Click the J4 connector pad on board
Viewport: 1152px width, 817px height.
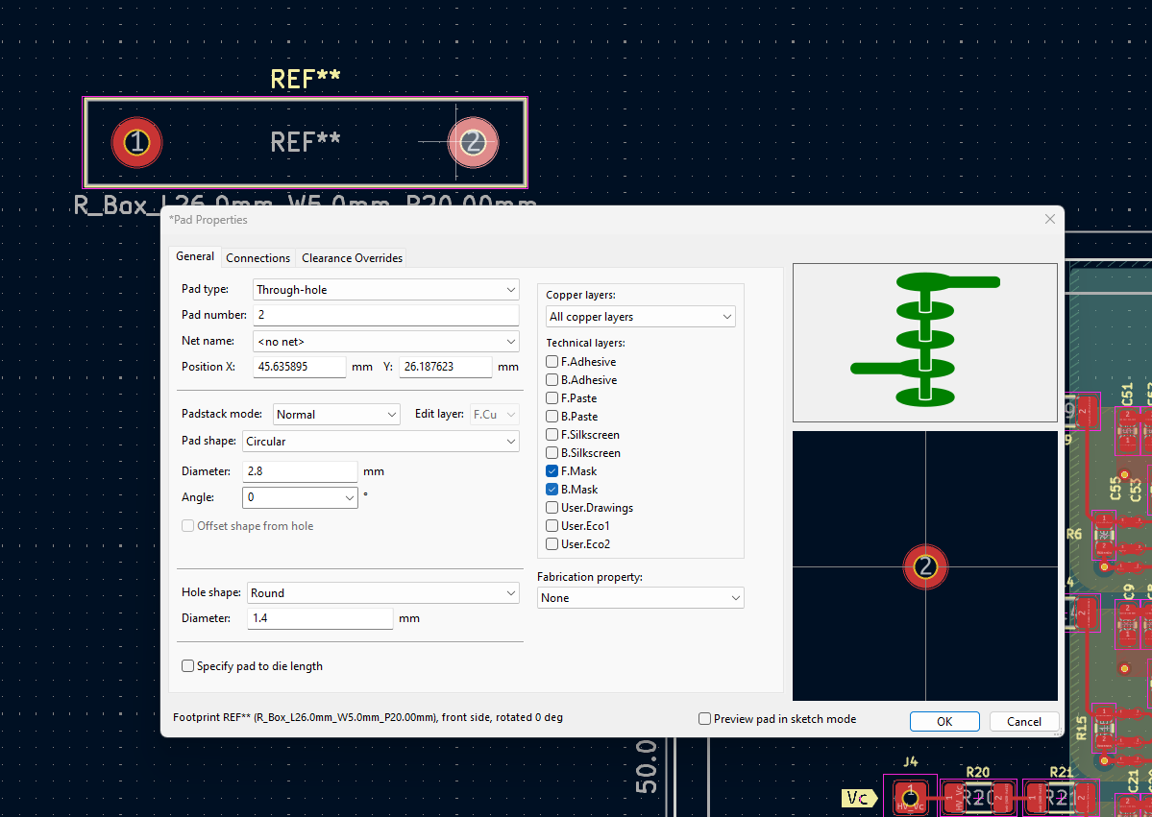(910, 796)
